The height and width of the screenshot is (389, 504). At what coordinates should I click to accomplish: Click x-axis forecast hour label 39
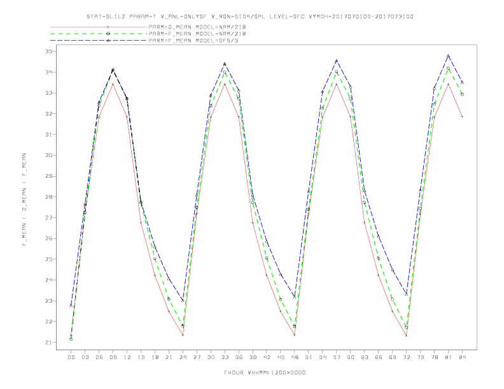pos(253,357)
